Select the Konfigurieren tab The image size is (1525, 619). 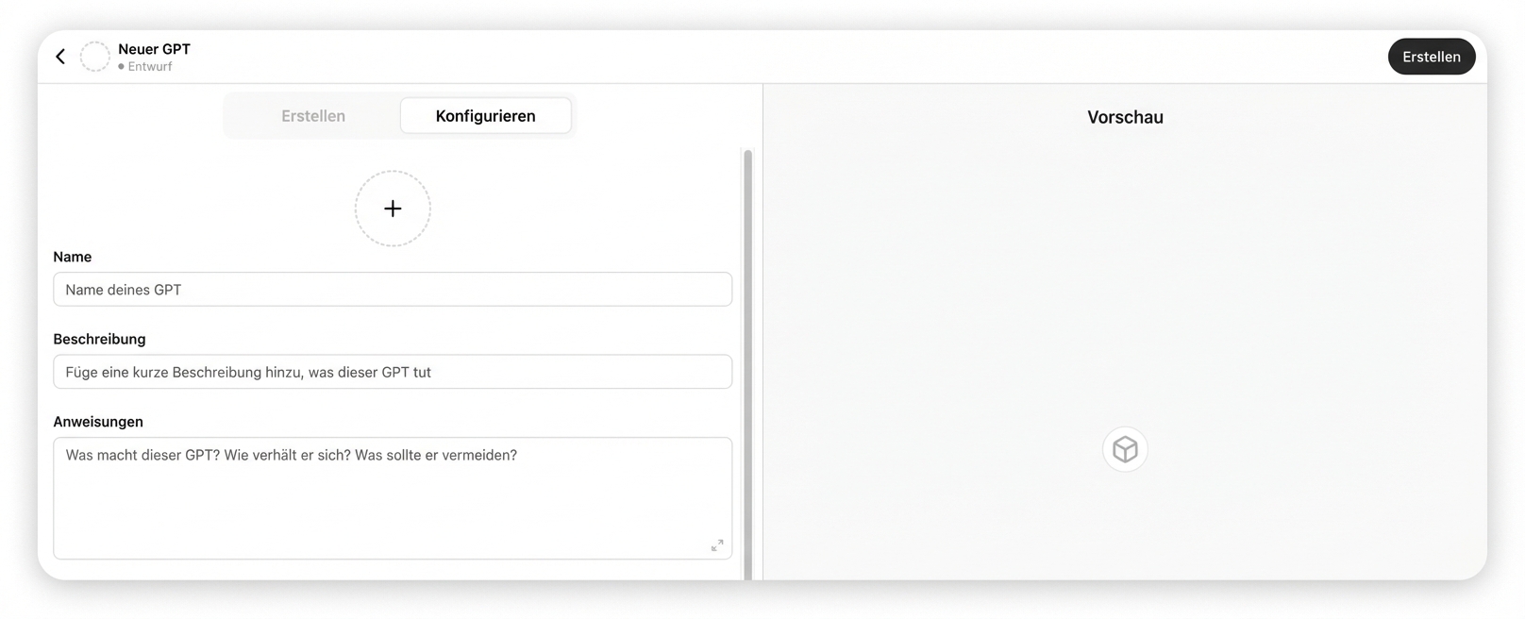tap(485, 116)
